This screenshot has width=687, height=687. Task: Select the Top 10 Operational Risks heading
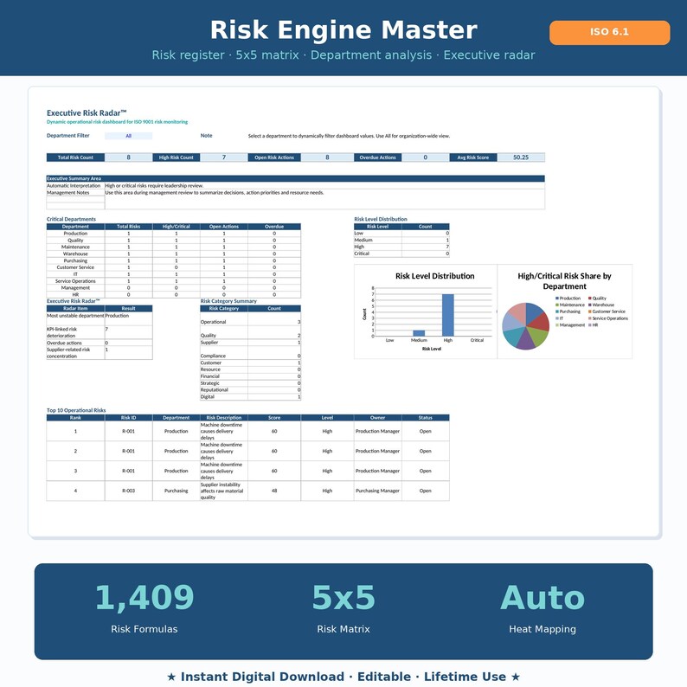[x=76, y=410]
